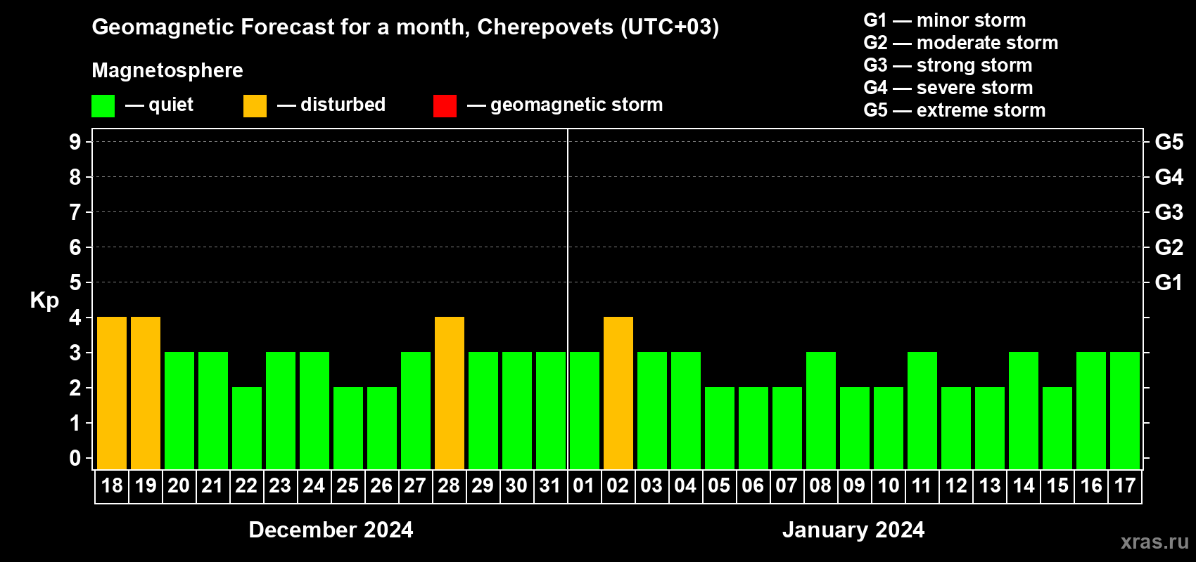Screen dimensions: 1196x562
Task: Click the green bar for January 08
Action: tap(821, 411)
